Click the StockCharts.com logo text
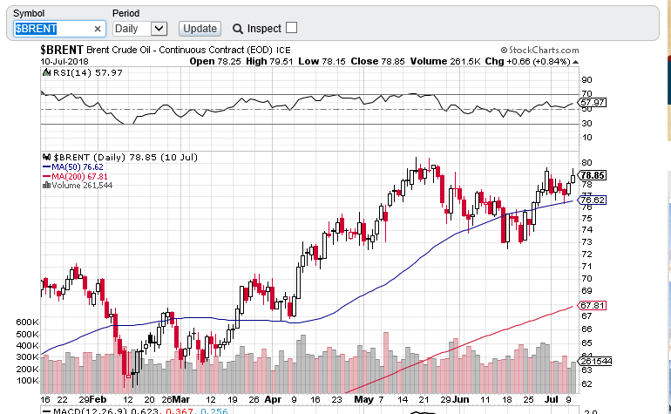Screen dimensions: 671x414 tap(539, 50)
